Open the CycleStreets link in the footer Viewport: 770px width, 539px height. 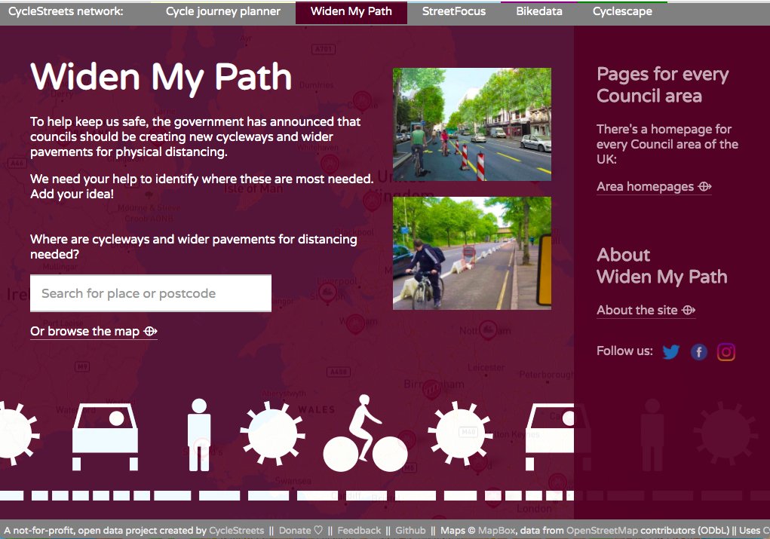tap(236, 530)
